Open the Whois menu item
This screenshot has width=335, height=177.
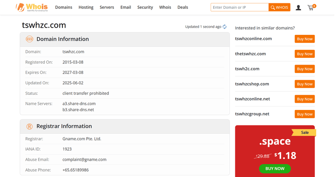point(165,7)
